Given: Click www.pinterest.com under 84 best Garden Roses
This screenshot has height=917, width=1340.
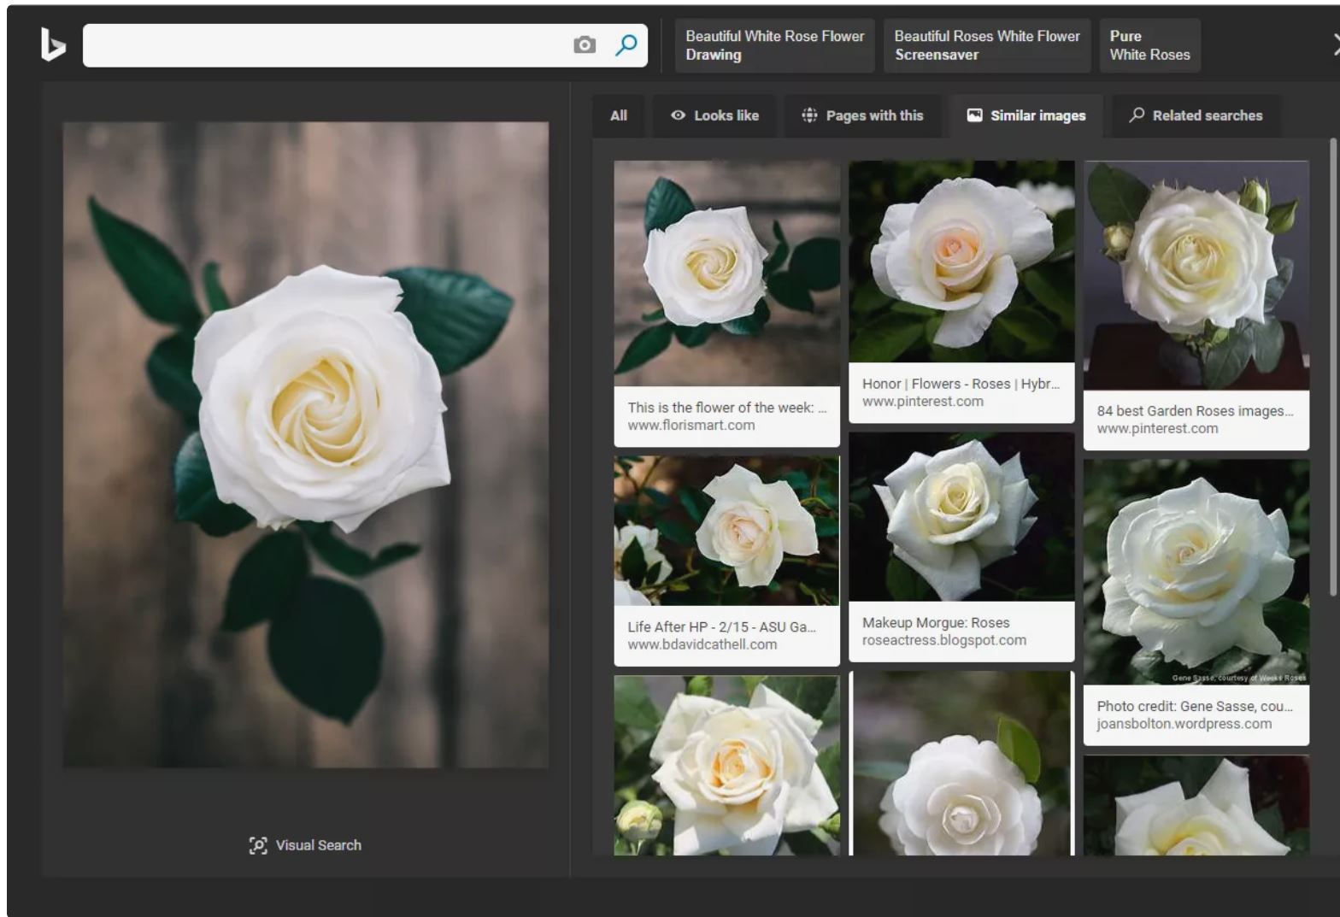Looking at the screenshot, I should [1158, 429].
